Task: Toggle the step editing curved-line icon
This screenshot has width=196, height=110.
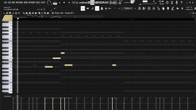Action: pyautogui.click(x=92, y=8)
